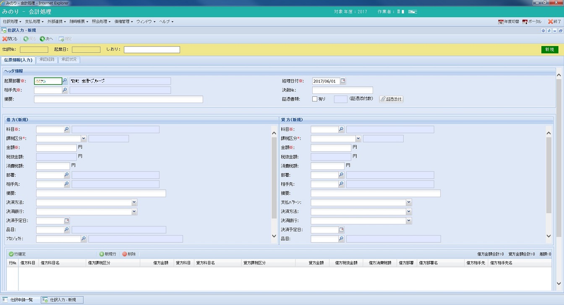Click the 貸方 相手先 lookup magnifier icon
Image resolution: width=564 pixels, height=305 pixels.
[x=341, y=184]
